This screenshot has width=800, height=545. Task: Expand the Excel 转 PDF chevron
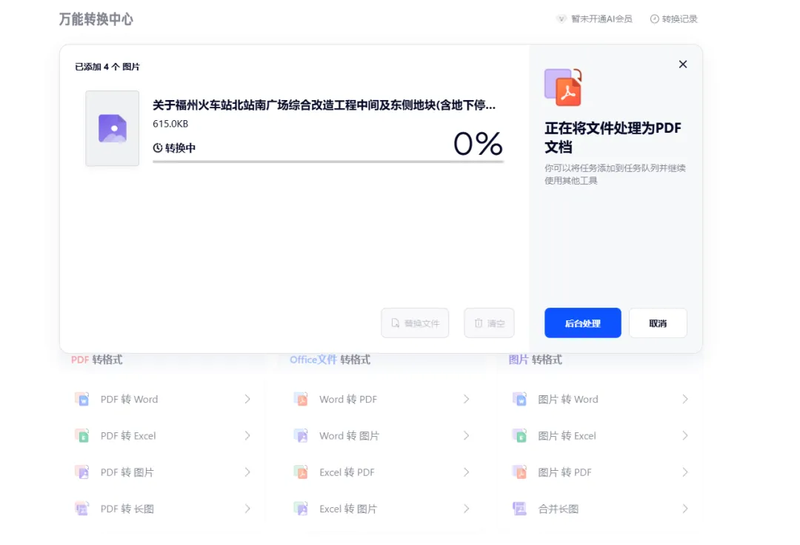click(x=467, y=472)
